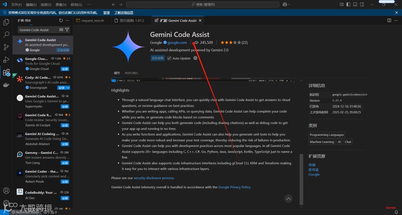Click the google.com publisher link
Image resolution: width=402 pixels, height=215 pixels.
tap(177, 42)
